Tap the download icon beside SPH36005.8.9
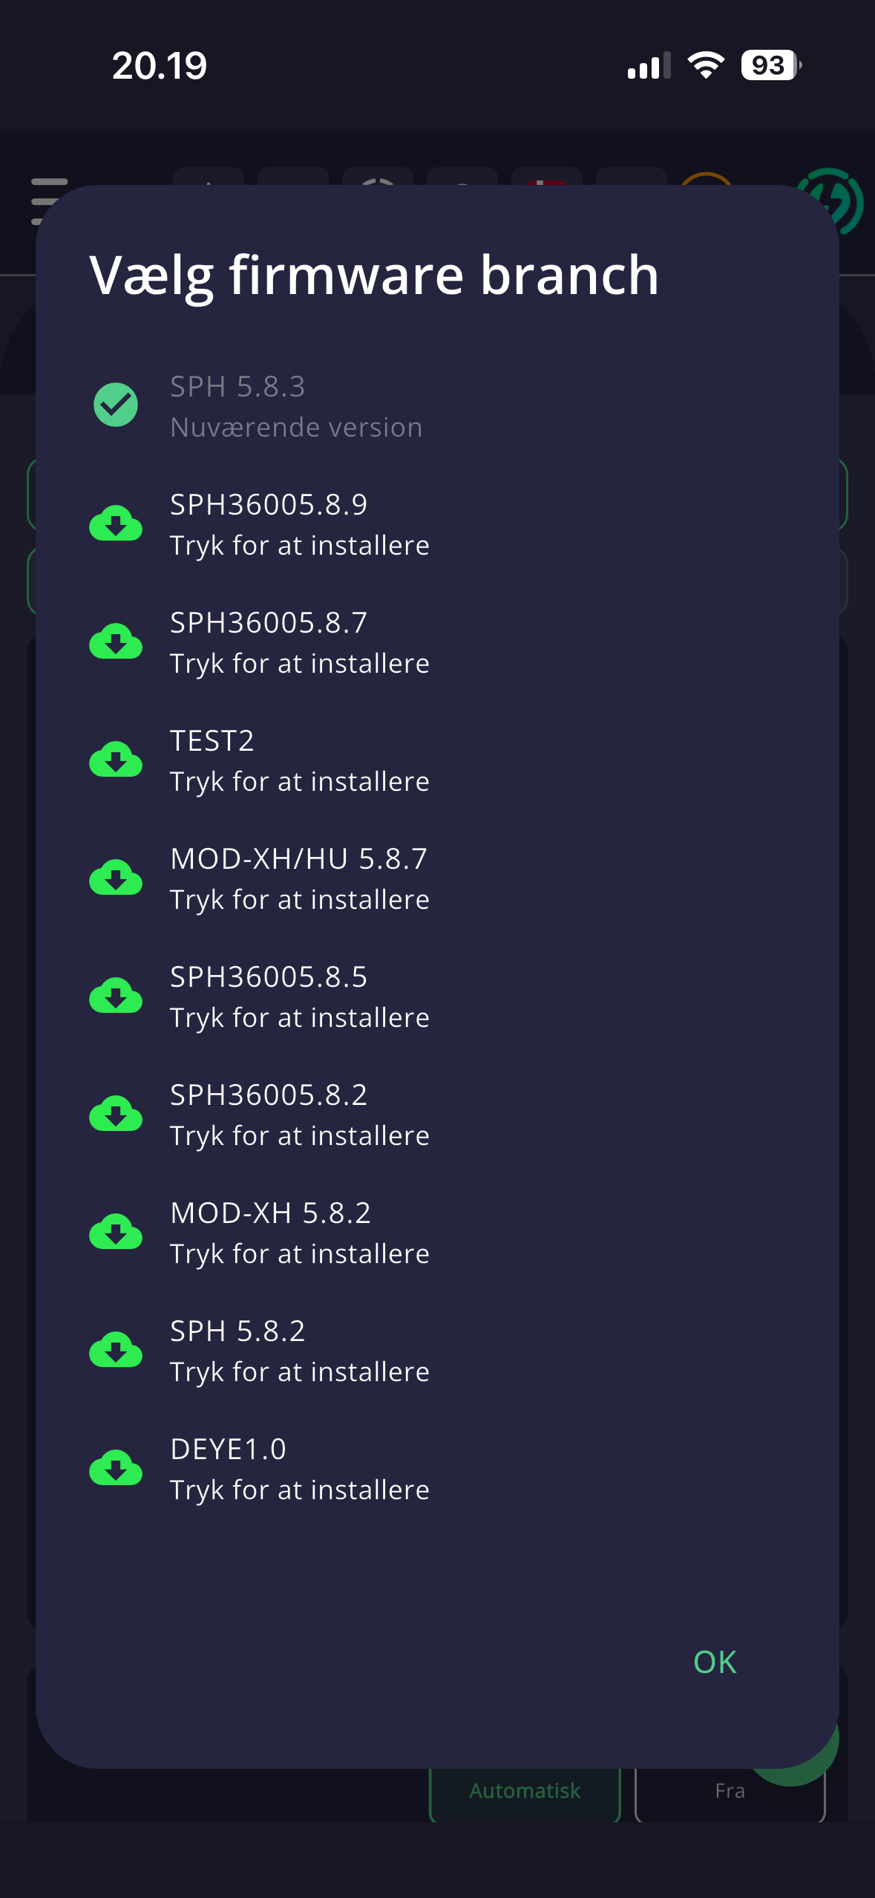 116,524
